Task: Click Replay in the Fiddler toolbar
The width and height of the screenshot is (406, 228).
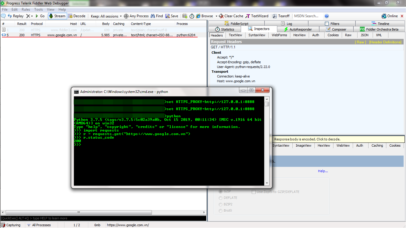Action: 16,16
